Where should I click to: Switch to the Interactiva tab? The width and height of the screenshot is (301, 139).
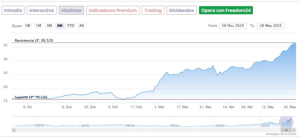pyautogui.click(x=42, y=10)
